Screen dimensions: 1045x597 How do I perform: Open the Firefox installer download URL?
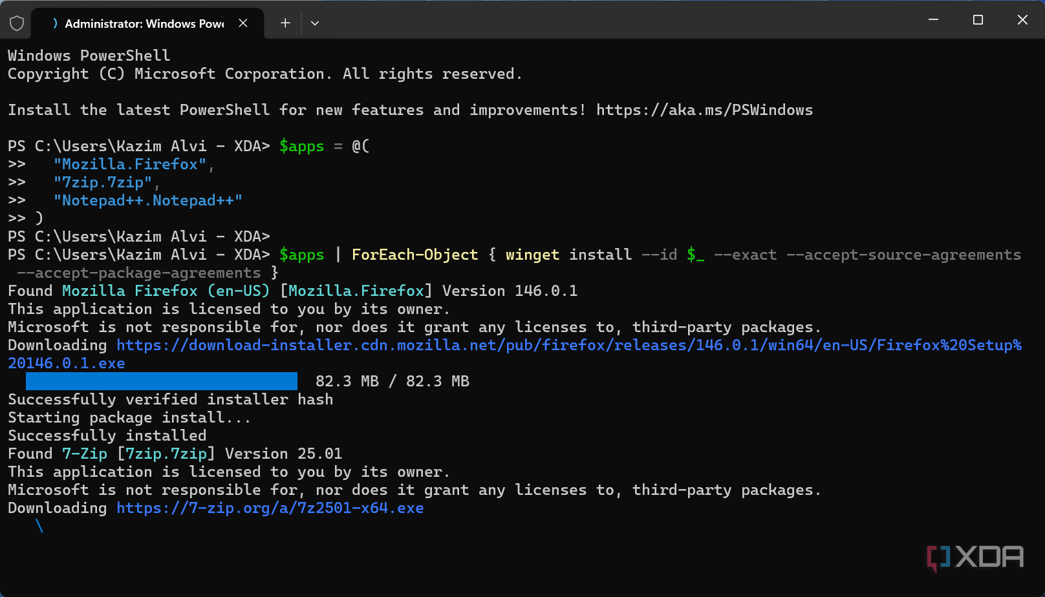(x=568, y=345)
